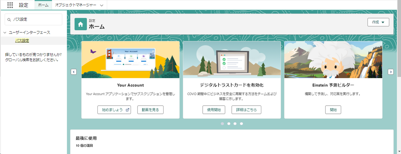Open the パス設定 tree item
The width and height of the screenshot is (401, 154).
coord(22,41)
